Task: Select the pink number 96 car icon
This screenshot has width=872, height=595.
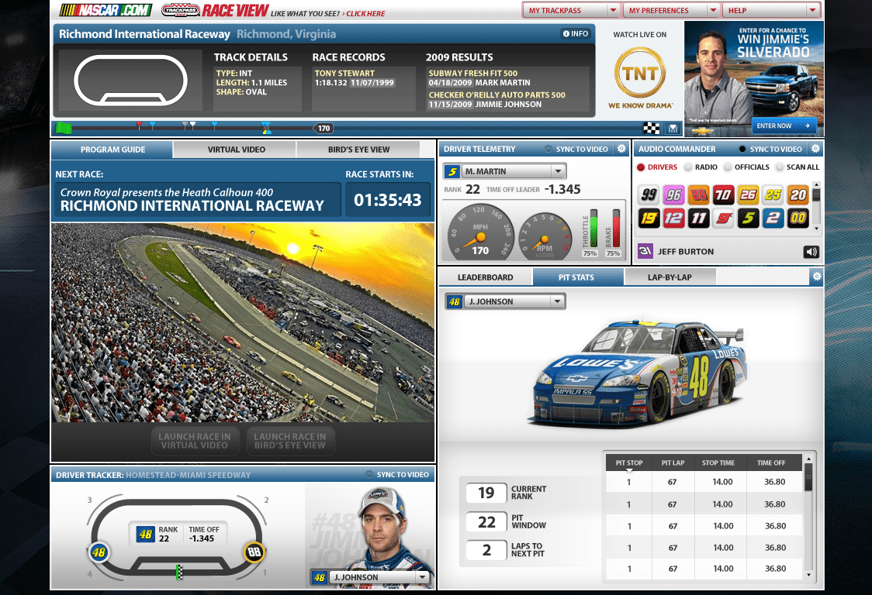Action: [673, 195]
